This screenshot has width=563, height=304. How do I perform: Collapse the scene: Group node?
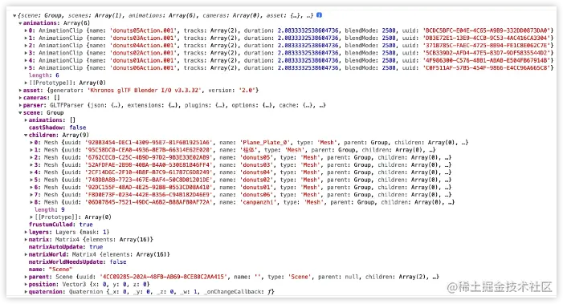[x=20, y=112]
